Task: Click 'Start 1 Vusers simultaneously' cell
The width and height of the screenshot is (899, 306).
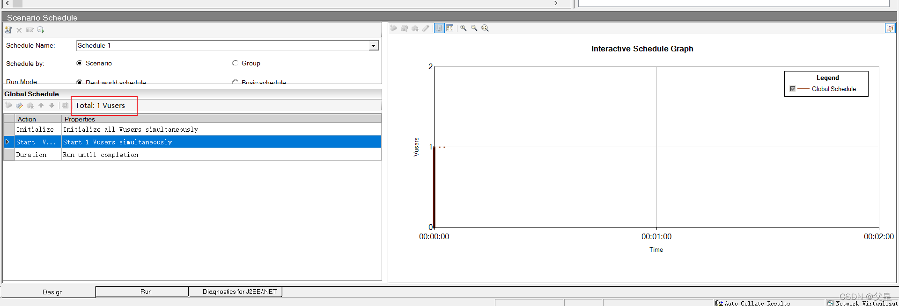Action: point(221,142)
